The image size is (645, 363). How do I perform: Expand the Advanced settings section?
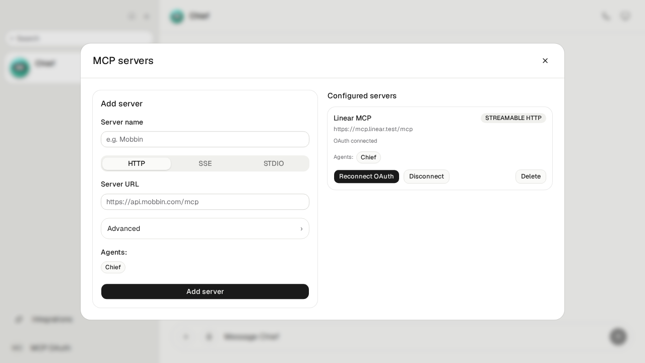click(x=205, y=228)
